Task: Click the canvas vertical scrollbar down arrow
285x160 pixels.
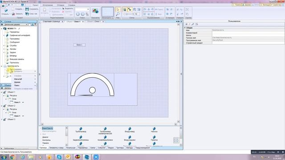Action: point(178,121)
